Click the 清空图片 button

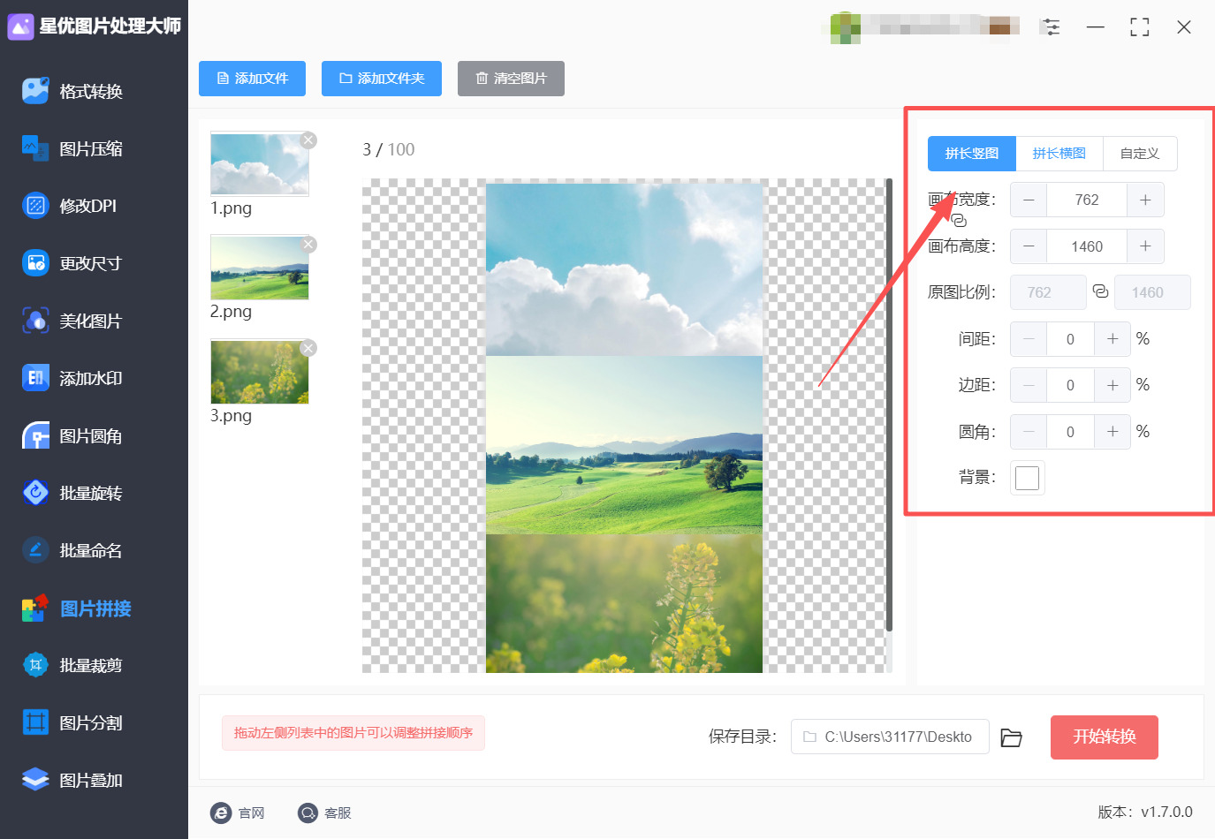coord(511,79)
